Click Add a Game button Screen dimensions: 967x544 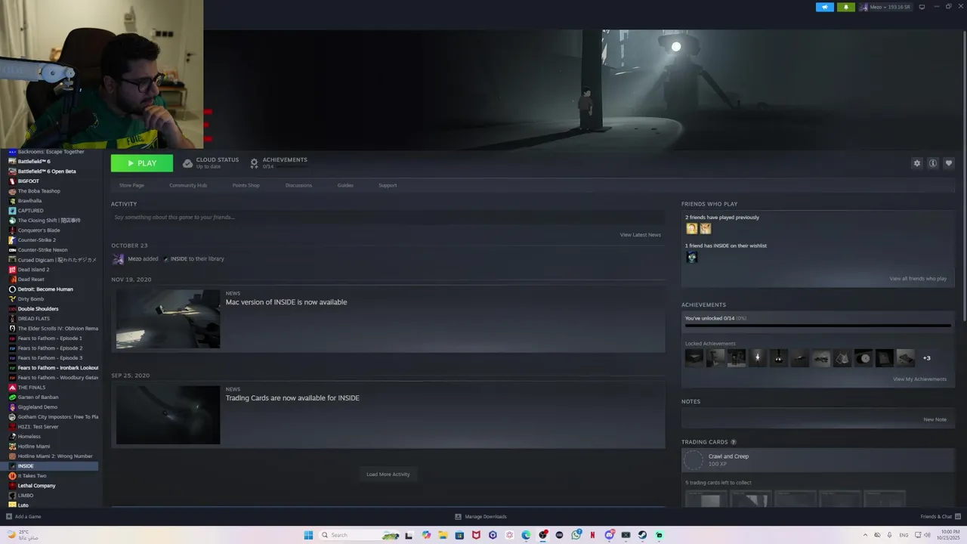click(23, 517)
